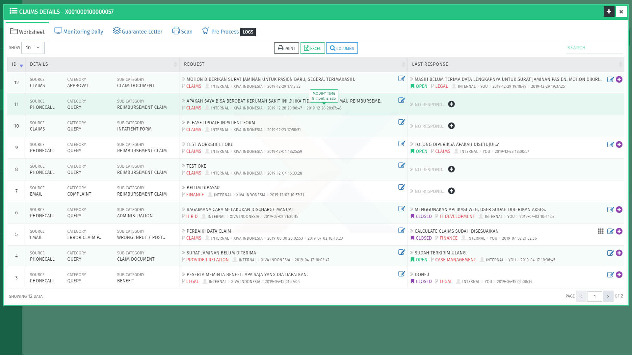Open the Columns chooser
Screen dimensions: 632x355
(342, 48)
